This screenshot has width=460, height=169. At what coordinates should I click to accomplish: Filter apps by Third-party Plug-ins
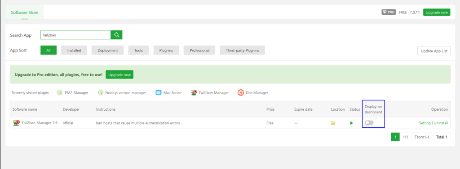coord(242,50)
